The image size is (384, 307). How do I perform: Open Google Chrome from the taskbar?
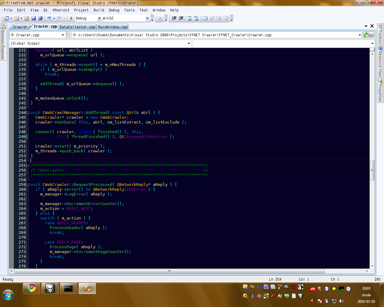tap(31, 288)
